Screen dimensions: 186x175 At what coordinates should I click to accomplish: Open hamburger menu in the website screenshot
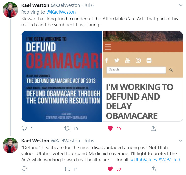108,47
